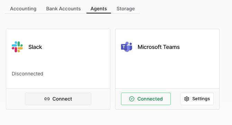232x125 pixels.
Task: Click the Connected button for Teams
Action: coord(146,99)
